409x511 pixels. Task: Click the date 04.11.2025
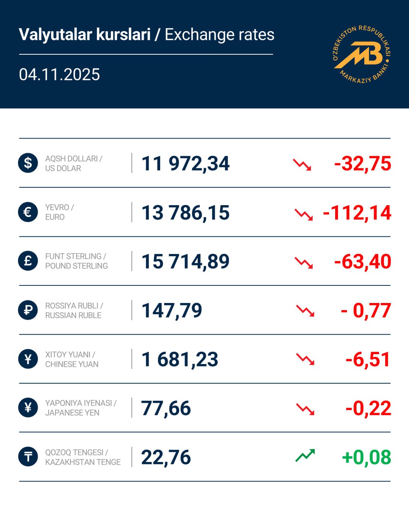(x=60, y=75)
